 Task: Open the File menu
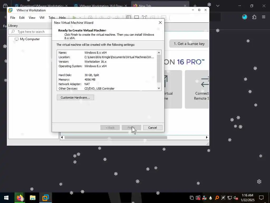pos(13,18)
